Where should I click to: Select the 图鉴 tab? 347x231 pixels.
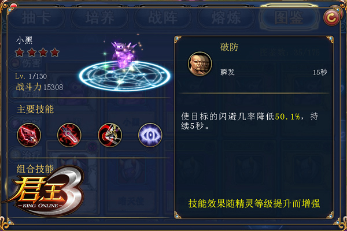pos(289,18)
